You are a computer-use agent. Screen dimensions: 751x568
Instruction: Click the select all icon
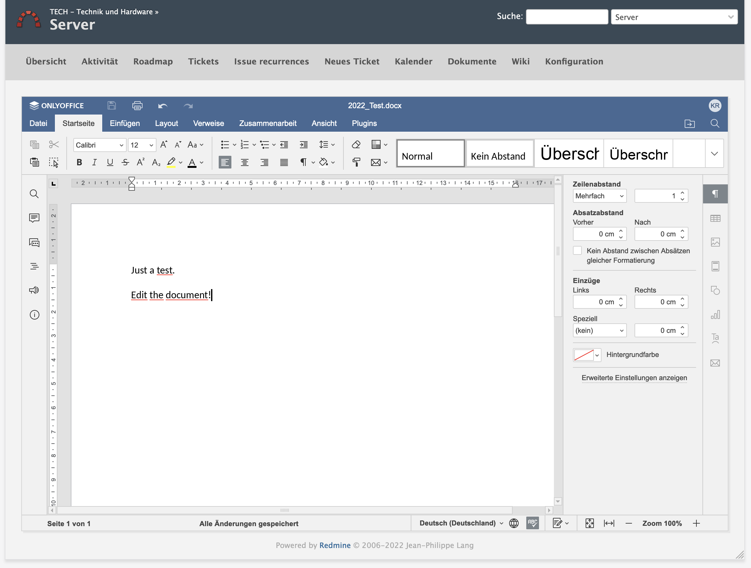[54, 162]
